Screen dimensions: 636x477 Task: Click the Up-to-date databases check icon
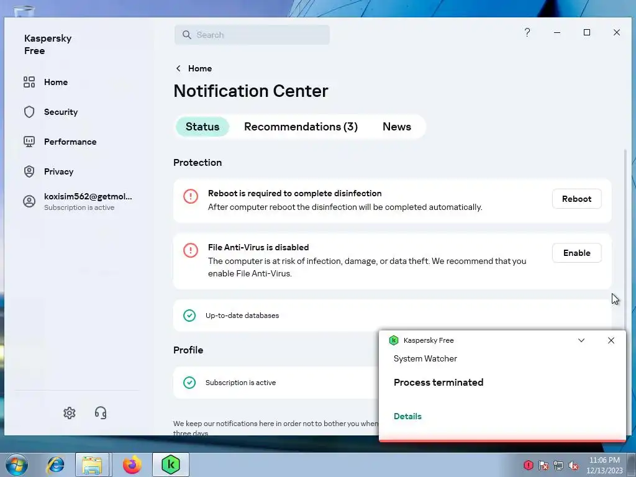189,316
